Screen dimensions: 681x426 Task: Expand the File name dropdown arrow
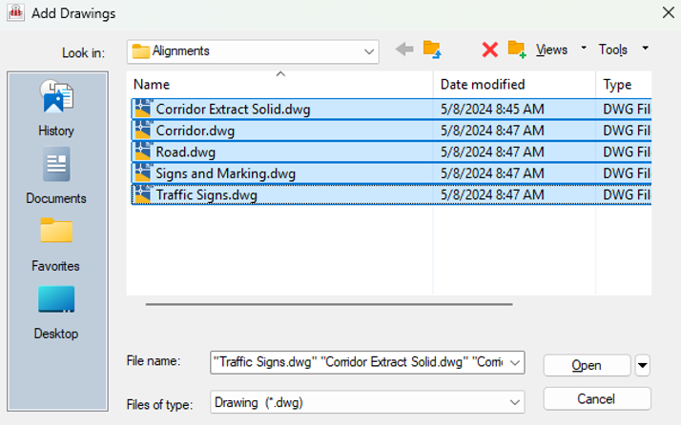click(x=515, y=363)
